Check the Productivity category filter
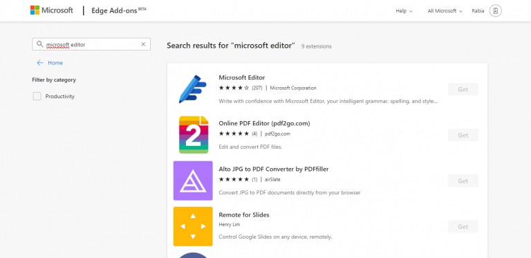This screenshot has height=258, width=531. [x=37, y=96]
